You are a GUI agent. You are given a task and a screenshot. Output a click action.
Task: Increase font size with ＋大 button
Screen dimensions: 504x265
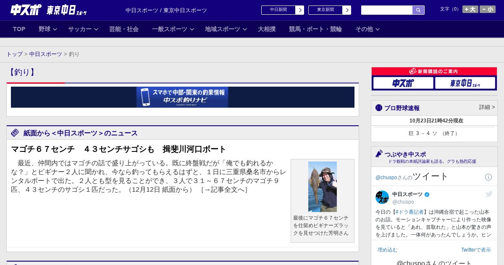pos(470,9)
